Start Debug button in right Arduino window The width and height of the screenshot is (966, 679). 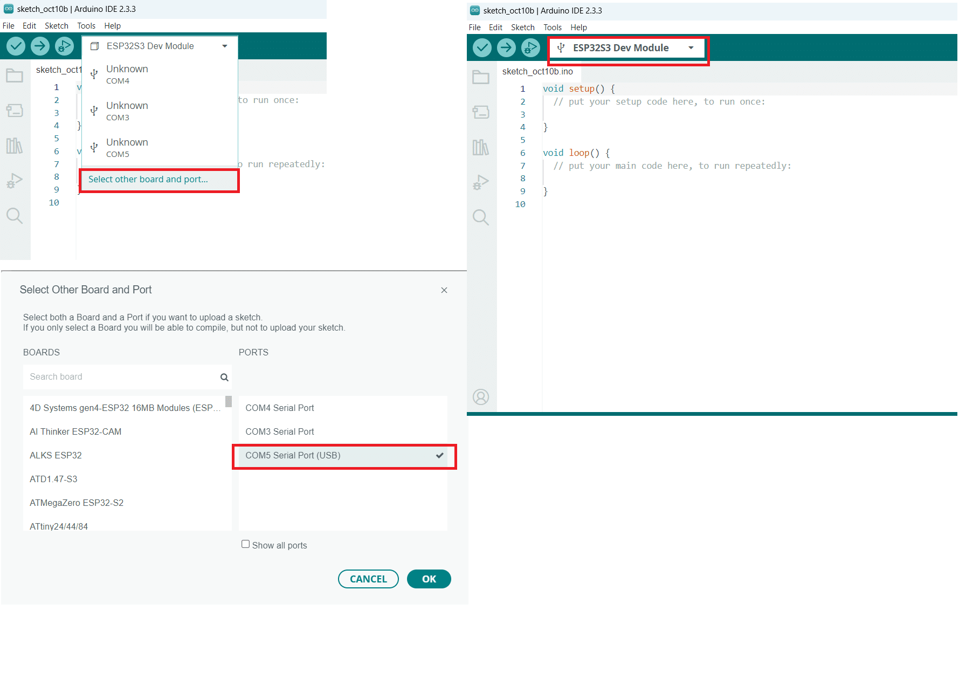click(x=530, y=48)
